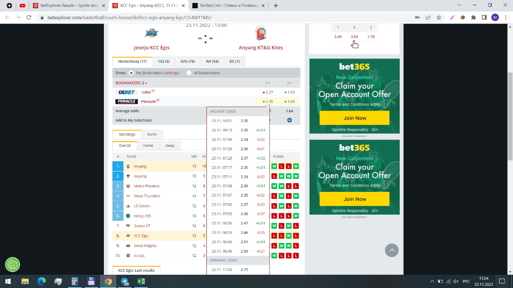Sort by column 1 odds arrow
This screenshot has width=513, height=288.
(x=268, y=83)
